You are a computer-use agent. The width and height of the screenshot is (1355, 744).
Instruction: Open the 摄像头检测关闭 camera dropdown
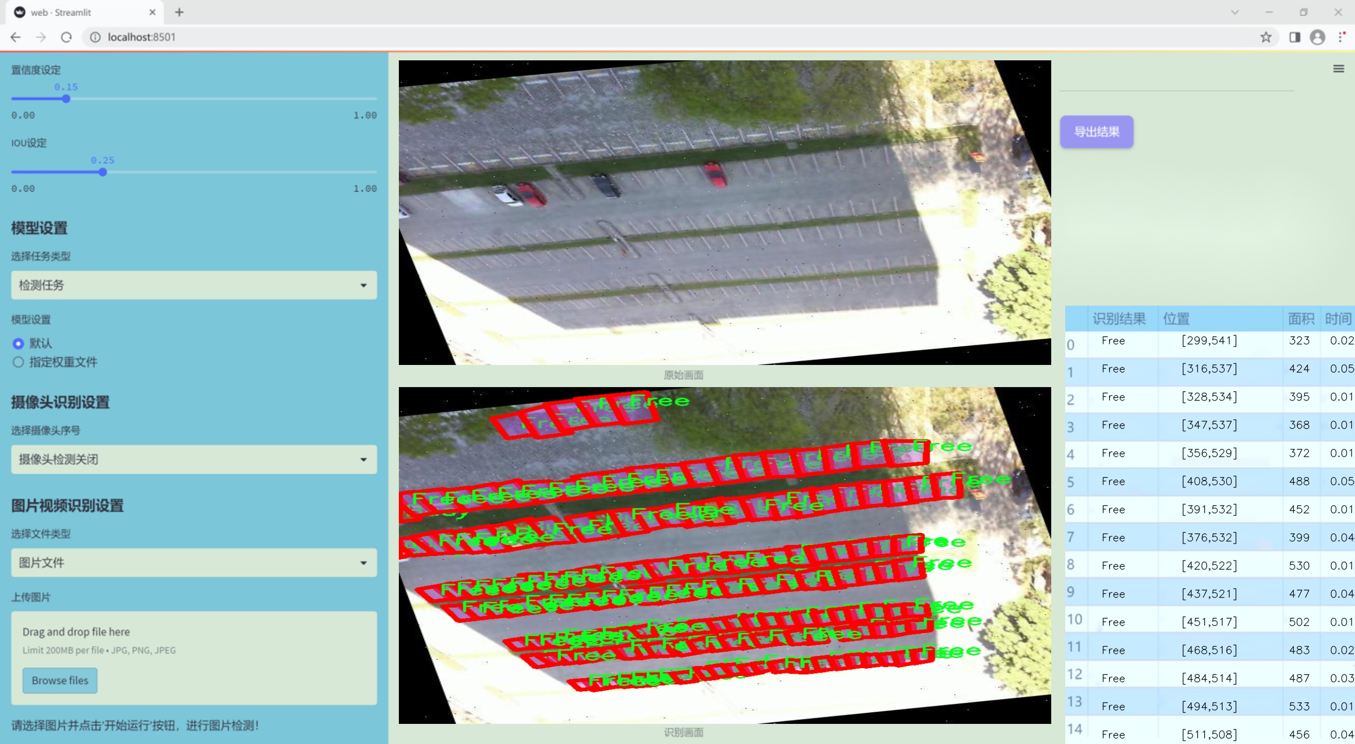tap(194, 459)
